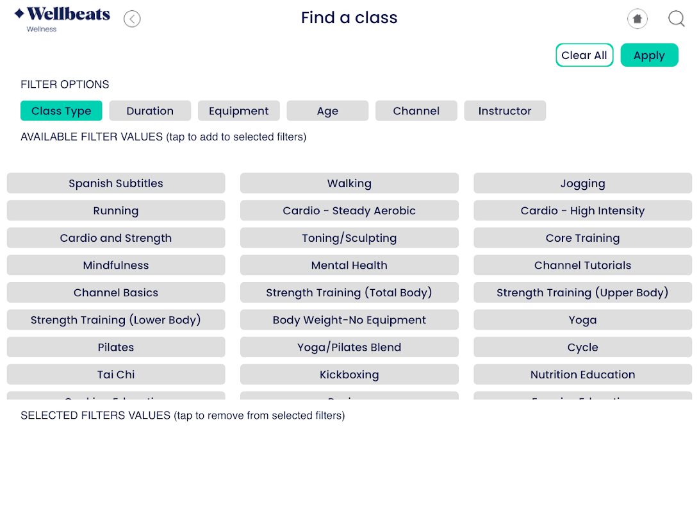Click the back arrow icon
Screen dimensions: 699x513
click(132, 19)
